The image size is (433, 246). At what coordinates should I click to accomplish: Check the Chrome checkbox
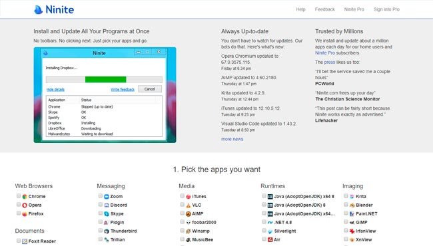[19, 196]
